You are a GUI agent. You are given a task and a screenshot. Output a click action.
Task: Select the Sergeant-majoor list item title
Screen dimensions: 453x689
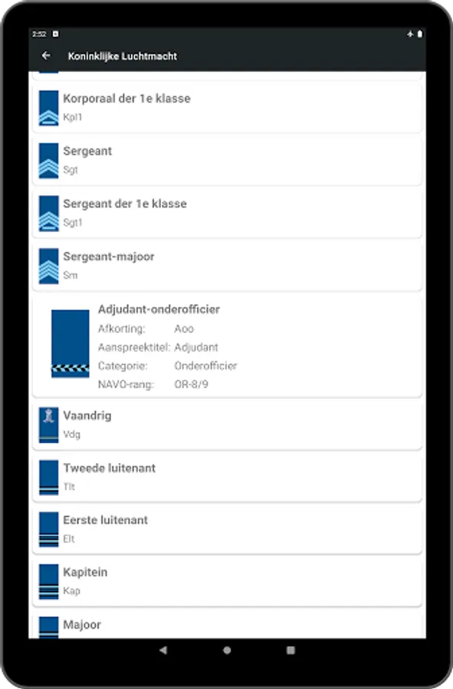[x=109, y=256]
